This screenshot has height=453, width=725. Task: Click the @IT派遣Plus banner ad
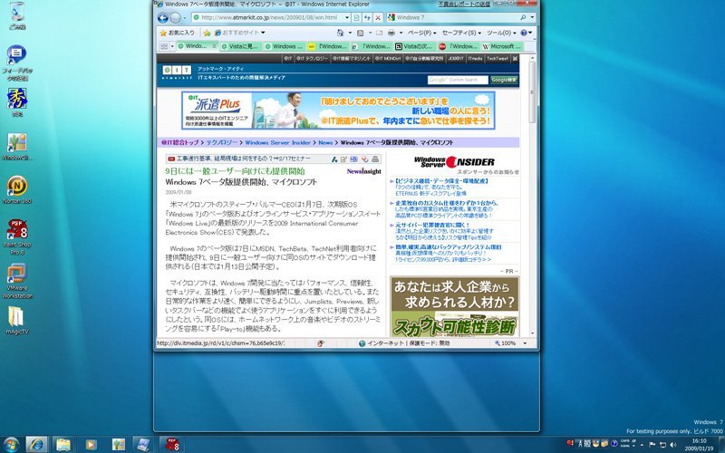[338, 111]
